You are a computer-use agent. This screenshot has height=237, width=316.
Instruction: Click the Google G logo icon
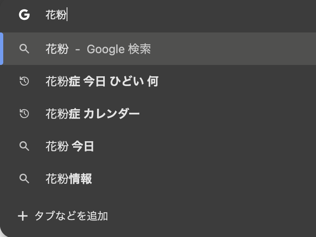click(x=24, y=15)
